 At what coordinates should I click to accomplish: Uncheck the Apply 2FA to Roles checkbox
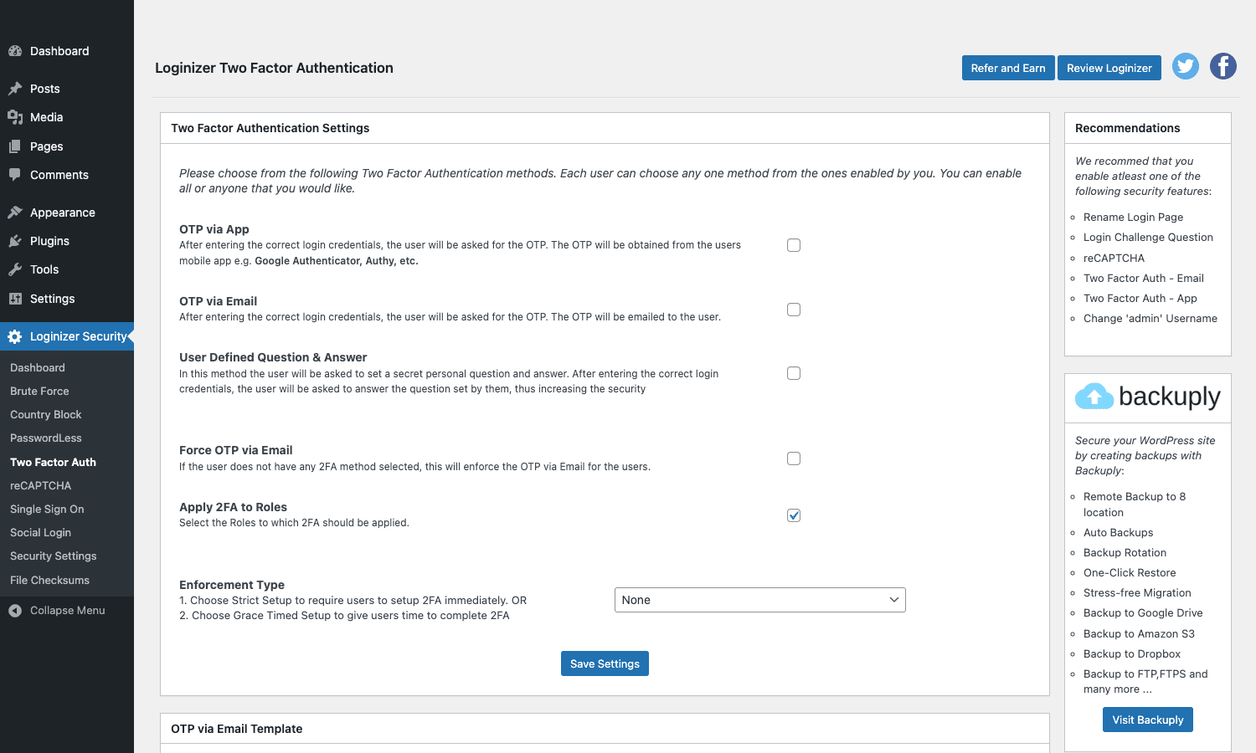pyautogui.click(x=794, y=515)
